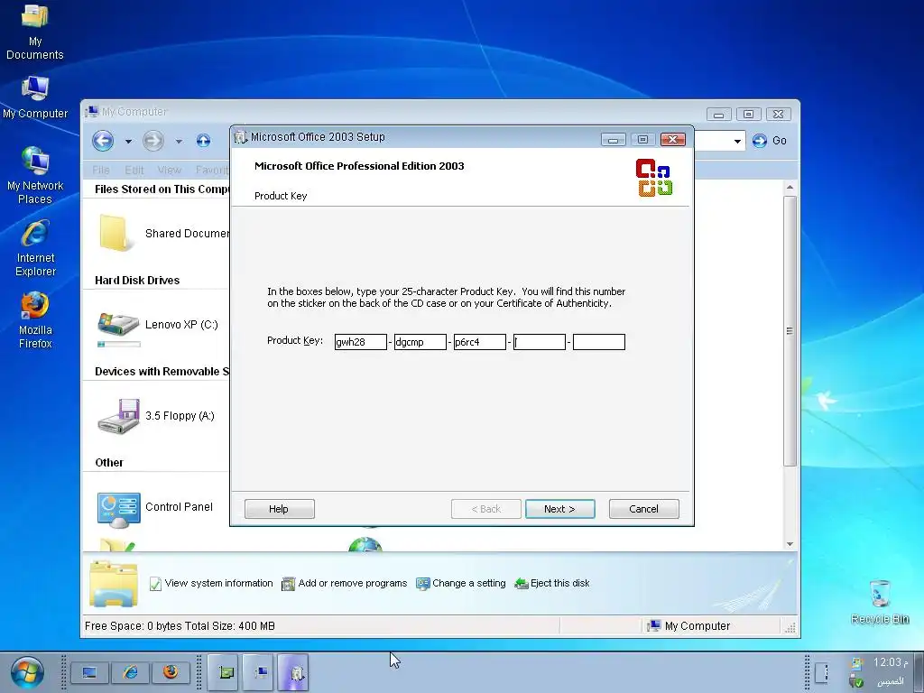924x693 pixels.
Task: Click the Office logo in setup dialog
Action: click(654, 178)
